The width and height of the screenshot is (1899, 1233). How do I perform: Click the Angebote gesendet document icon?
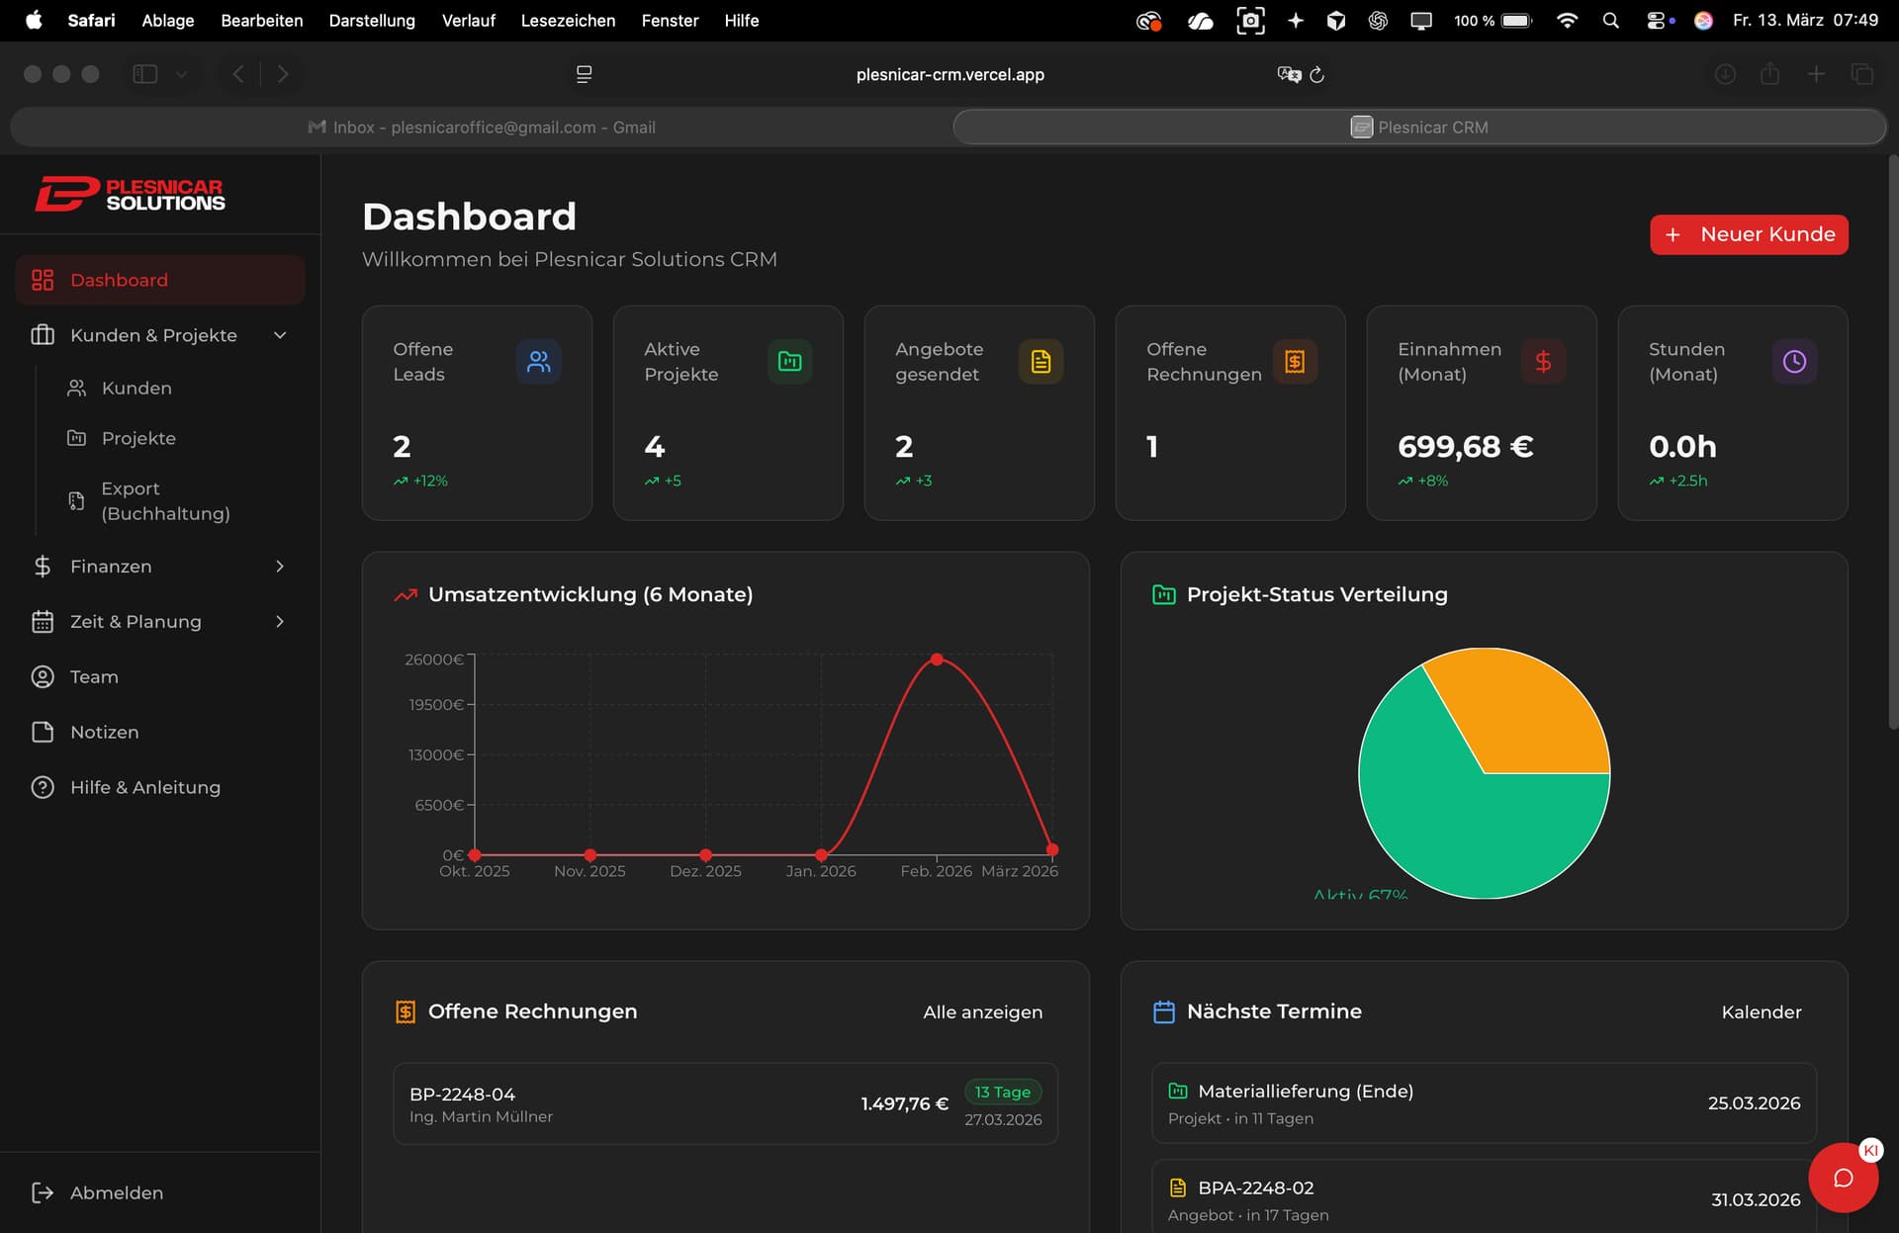click(1040, 362)
